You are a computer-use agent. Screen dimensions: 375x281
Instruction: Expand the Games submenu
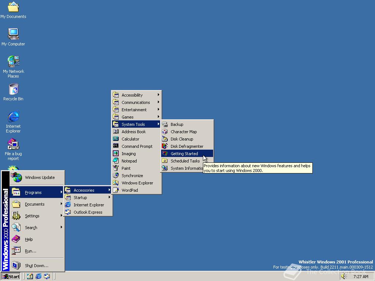(x=136, y=117)
